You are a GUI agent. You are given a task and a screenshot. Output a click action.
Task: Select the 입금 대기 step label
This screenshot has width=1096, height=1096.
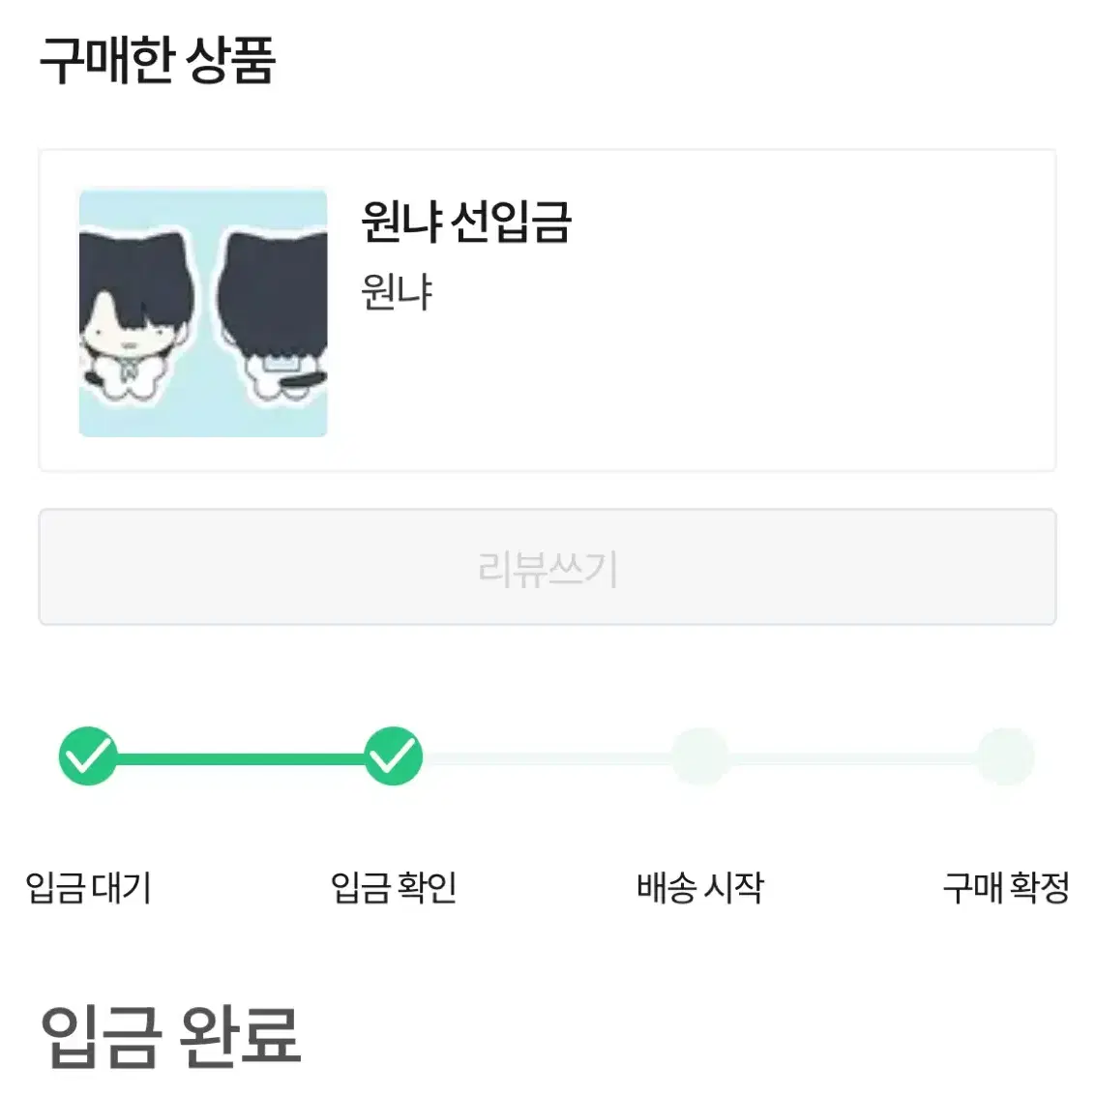tap(88, 888)
